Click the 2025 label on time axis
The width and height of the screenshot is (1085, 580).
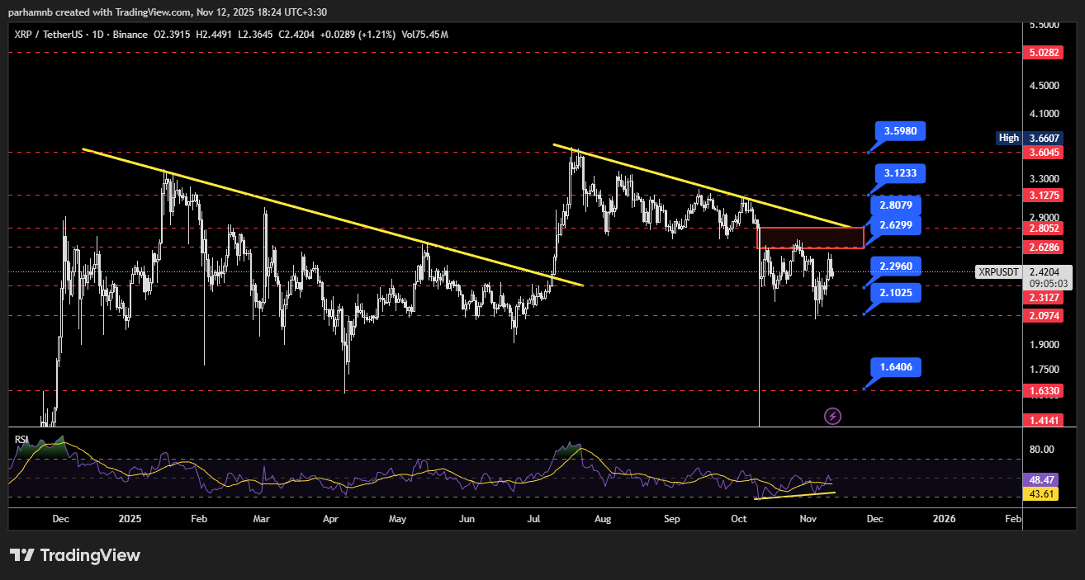(x=130, y=519)
